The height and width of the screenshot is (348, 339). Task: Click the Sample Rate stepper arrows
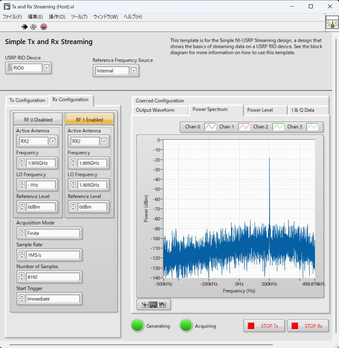[x=22, y=255]
